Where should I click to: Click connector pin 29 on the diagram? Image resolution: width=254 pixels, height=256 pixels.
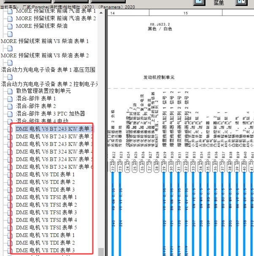pyautogui.click(x=164, y=167)
